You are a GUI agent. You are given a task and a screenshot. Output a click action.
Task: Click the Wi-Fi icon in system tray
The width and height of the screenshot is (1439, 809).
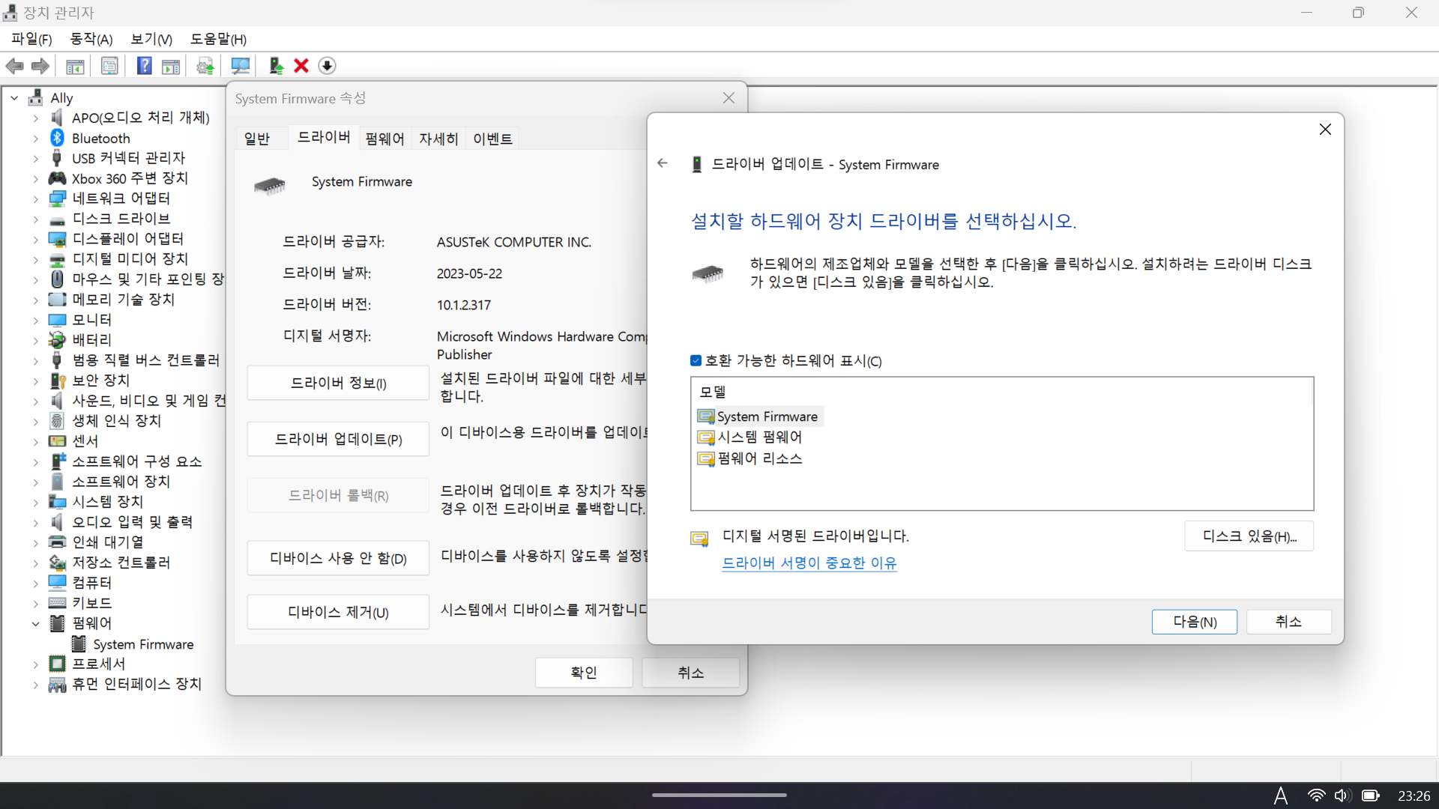point(1316,796)
